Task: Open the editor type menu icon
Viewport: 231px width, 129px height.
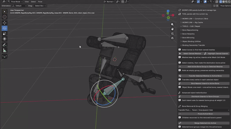Action: click(x=4, y=2)
